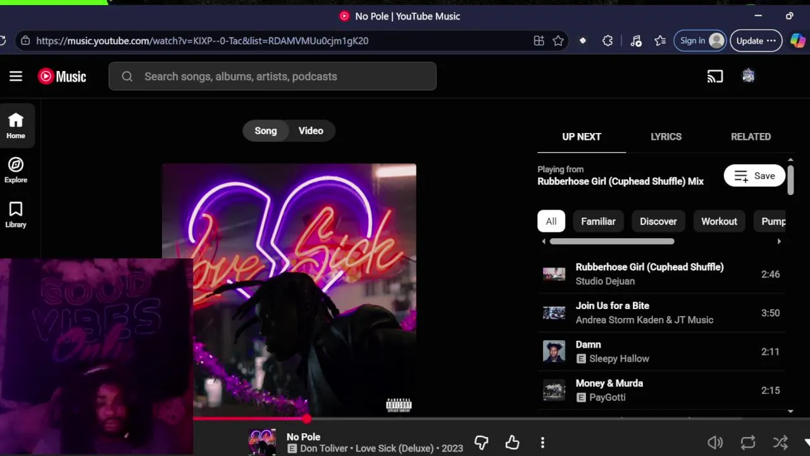Click the horizontal chips scrollbar

(612, 241)
